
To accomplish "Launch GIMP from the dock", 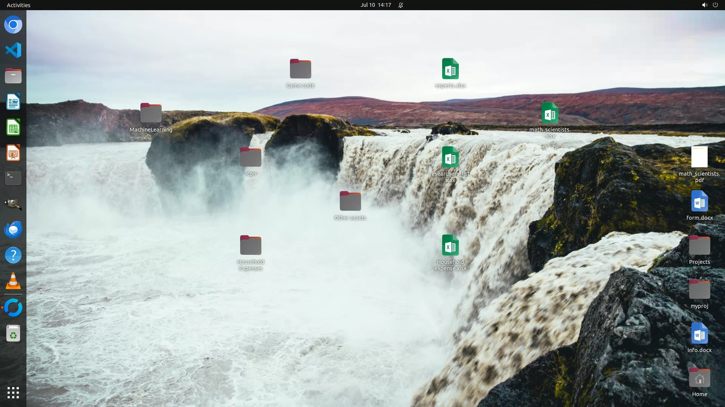I will [x=13, y=204].
